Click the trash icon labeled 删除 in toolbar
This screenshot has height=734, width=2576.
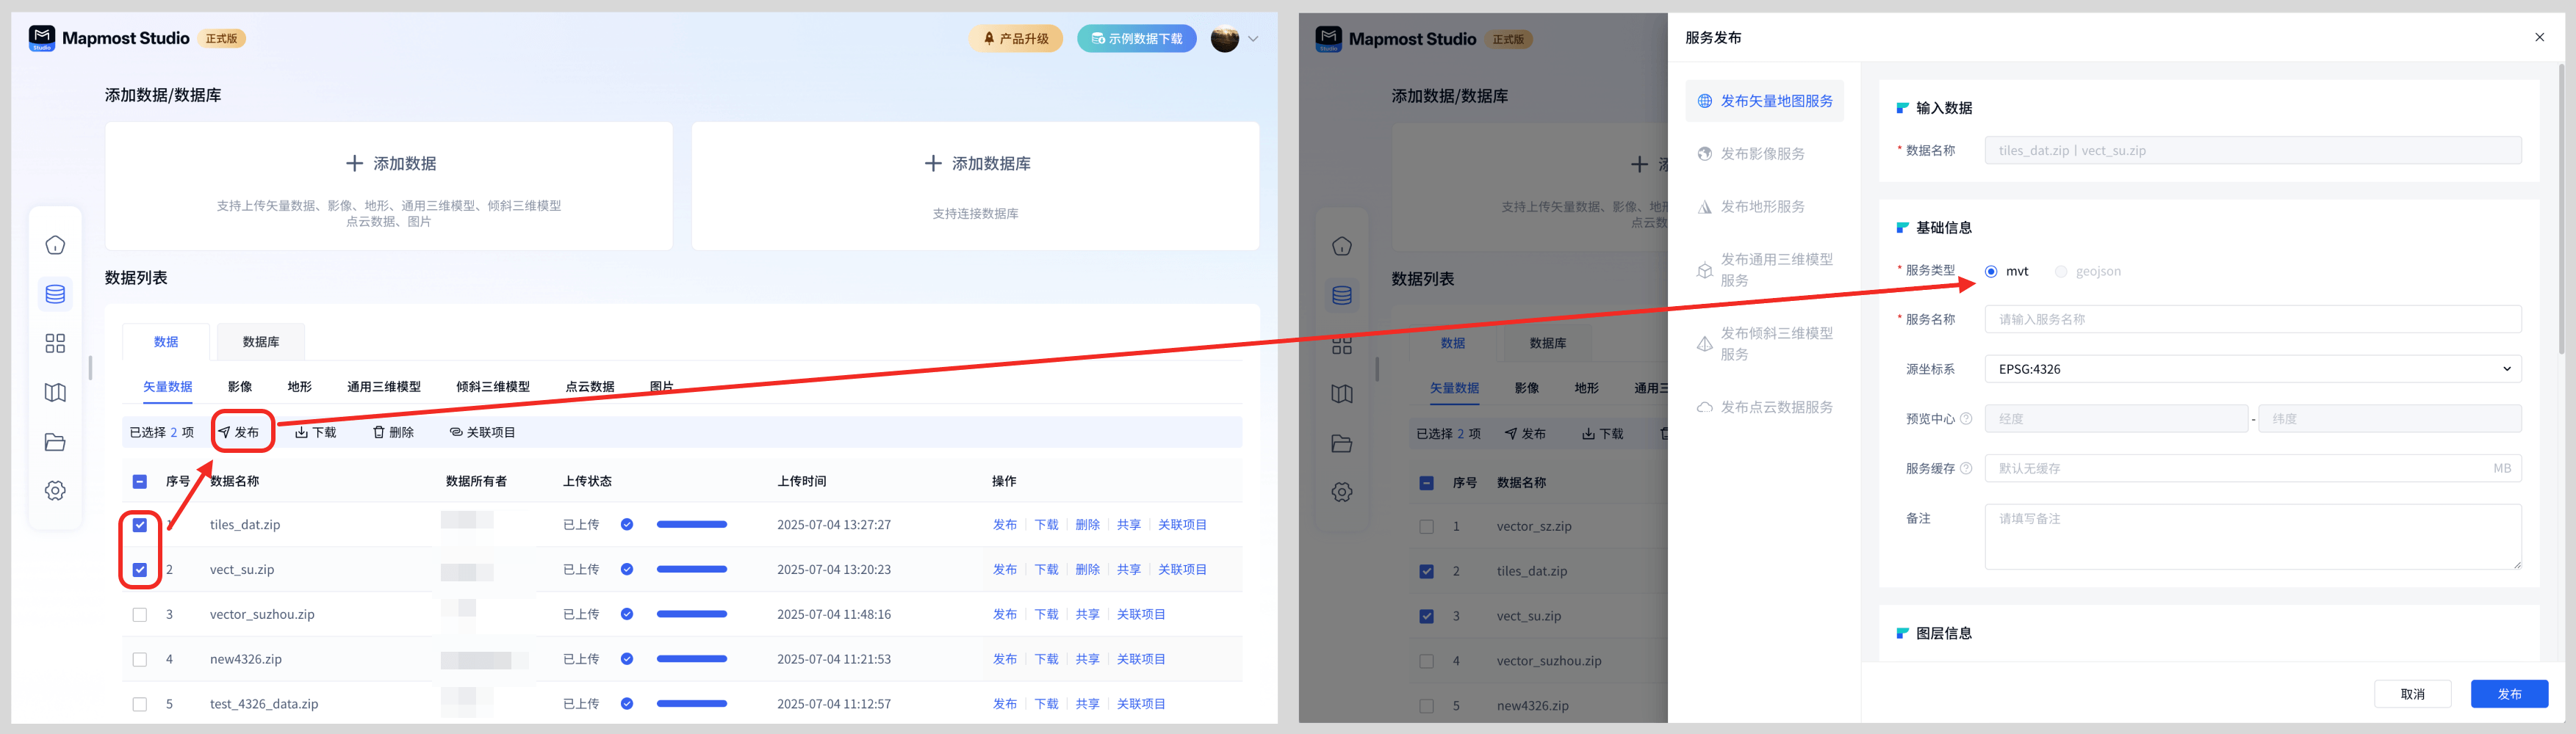pyautogui.click(x=379, y=432)
